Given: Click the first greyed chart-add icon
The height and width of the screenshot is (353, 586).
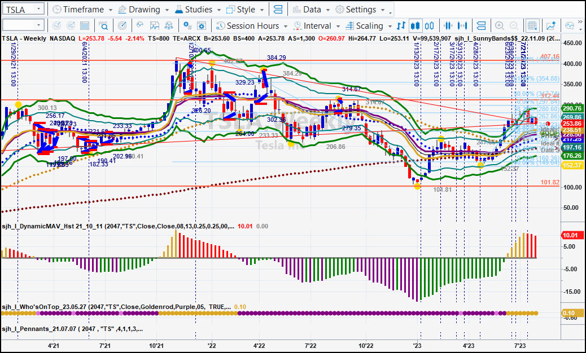Looking at the screenshot, I should coord(57,26).
